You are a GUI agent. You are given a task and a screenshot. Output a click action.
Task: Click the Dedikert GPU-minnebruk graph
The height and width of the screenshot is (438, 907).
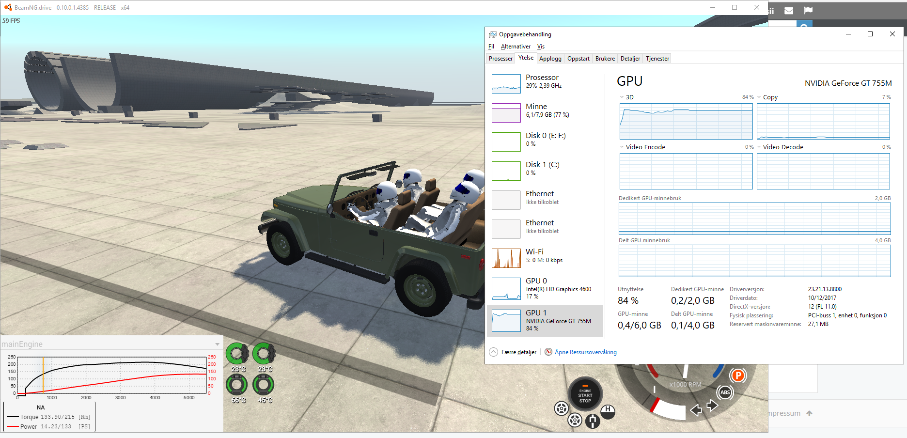click(x=755, y=219)
